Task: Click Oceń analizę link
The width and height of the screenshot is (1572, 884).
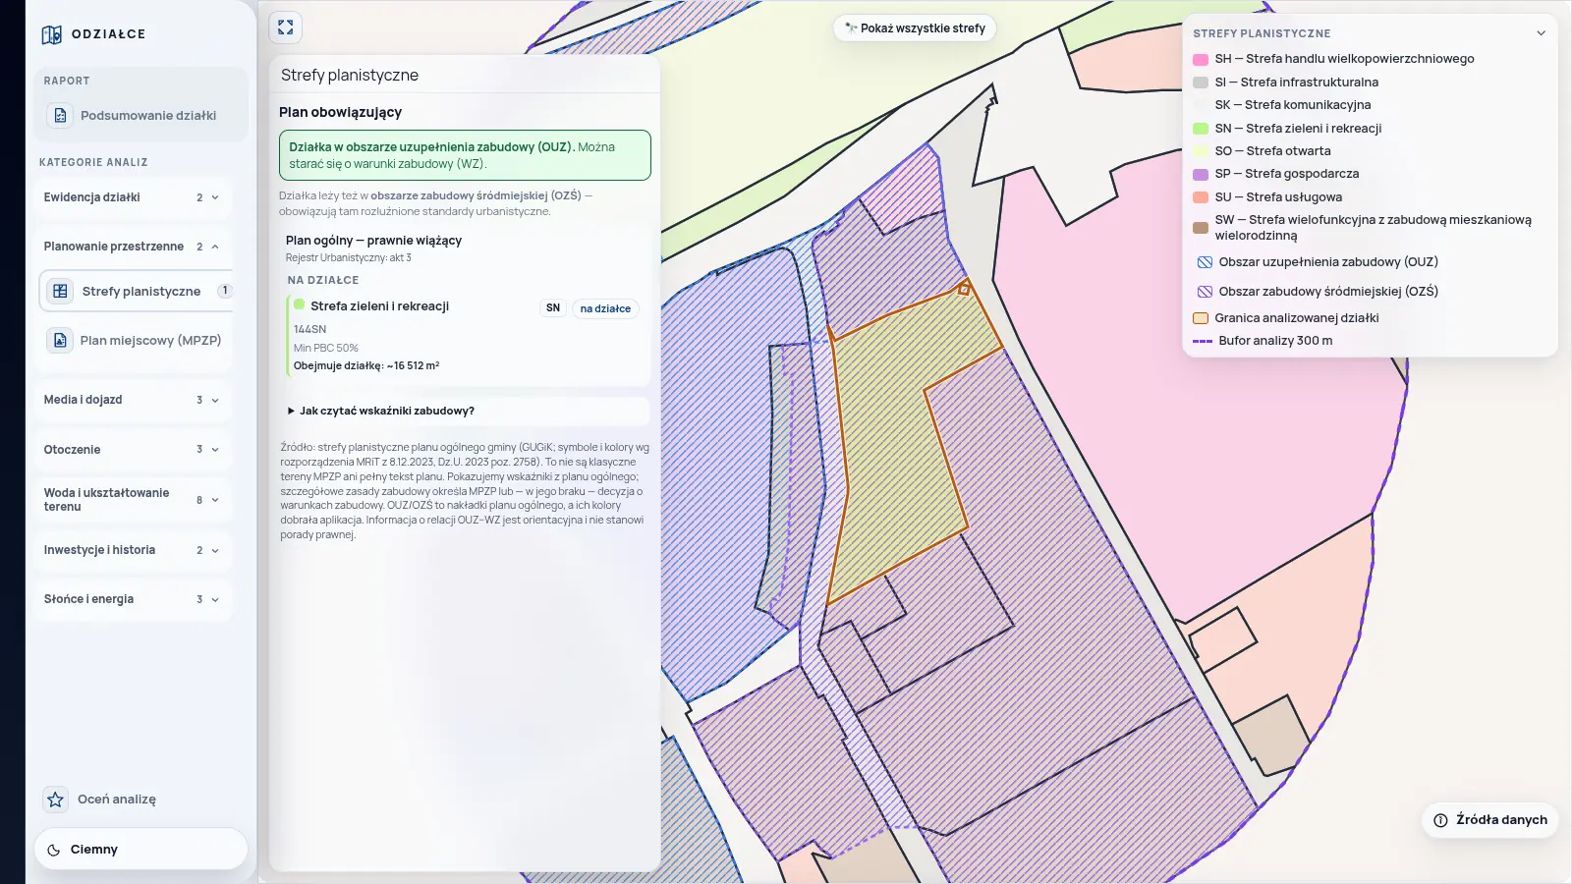Action: (117, 800)
